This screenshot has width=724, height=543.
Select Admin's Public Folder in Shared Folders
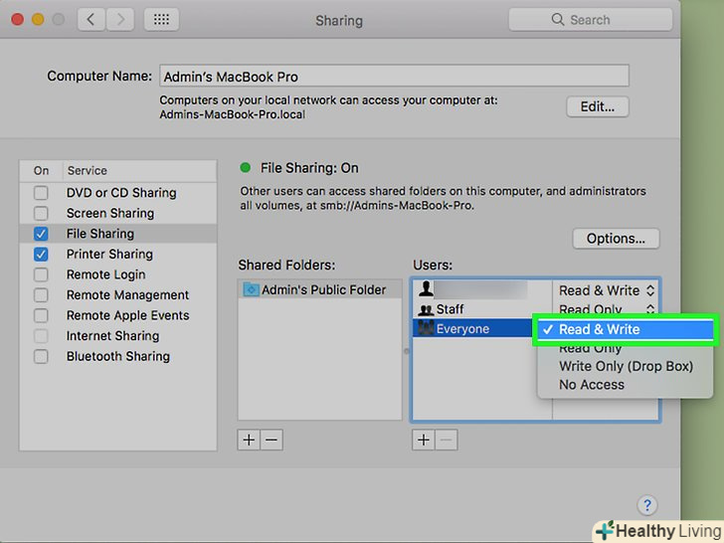tap(319, 289)
